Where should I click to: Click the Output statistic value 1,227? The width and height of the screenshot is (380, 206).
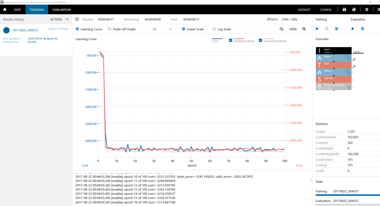click(x=351, y=131)
